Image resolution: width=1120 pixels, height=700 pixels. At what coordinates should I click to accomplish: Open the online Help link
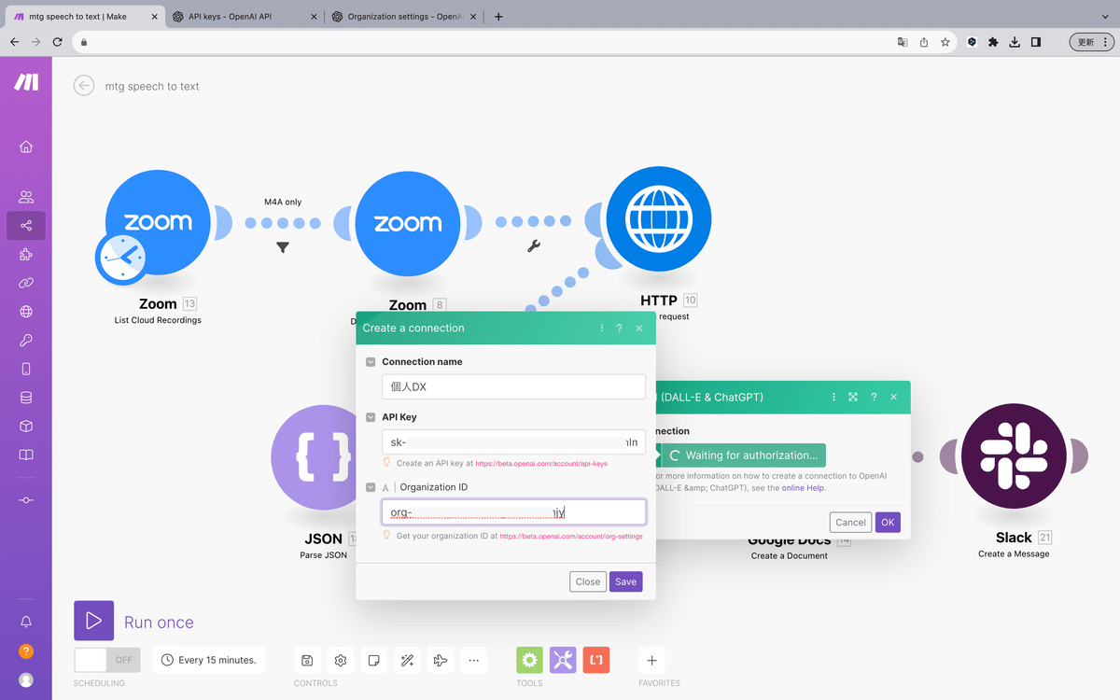[804, 488]
